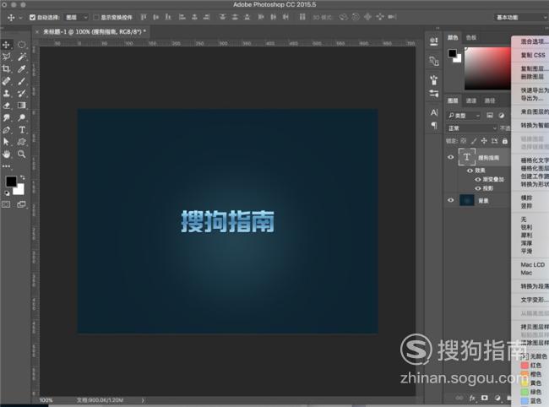
Task: Select the Hand tool
Action: click(6, 154)
